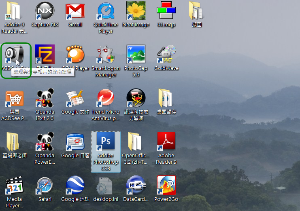Click the GOM Player icon

point(75,54)
